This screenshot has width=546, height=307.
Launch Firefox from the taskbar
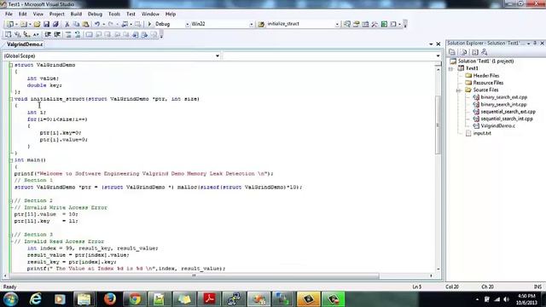coord(110,299)
